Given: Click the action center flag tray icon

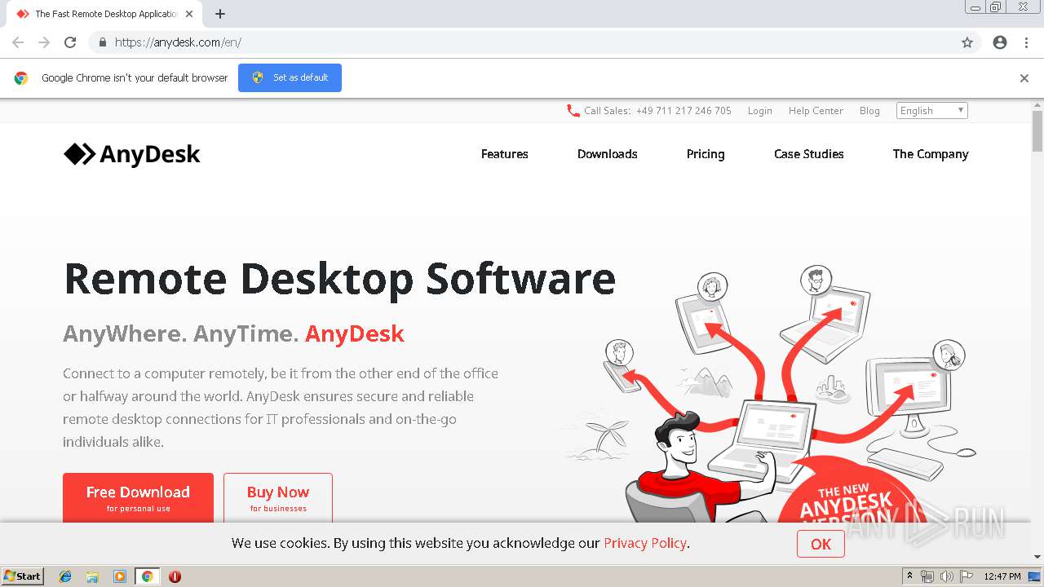Looking at the screenshot, I should tap(967, 576).
